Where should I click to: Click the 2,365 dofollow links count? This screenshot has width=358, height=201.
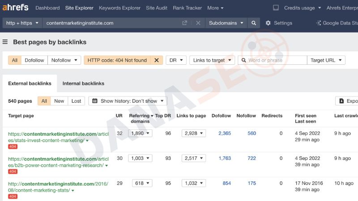(225, 133)
